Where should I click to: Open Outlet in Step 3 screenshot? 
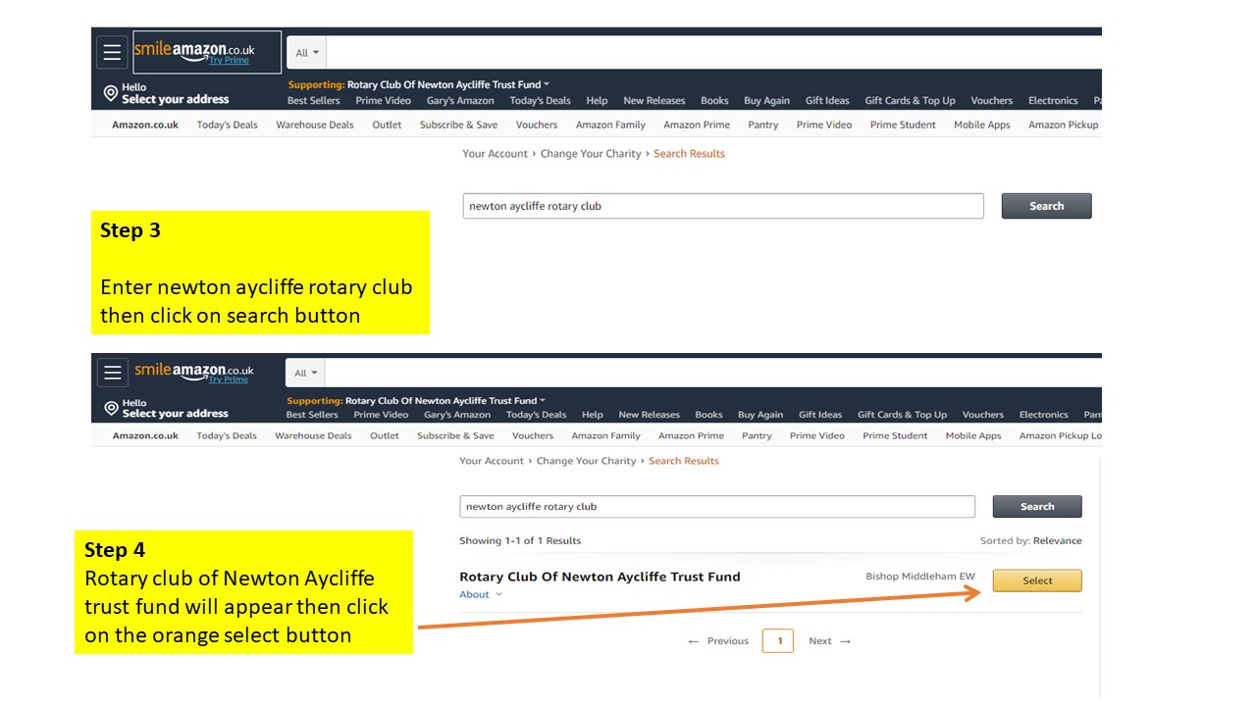tap(387, 125)
